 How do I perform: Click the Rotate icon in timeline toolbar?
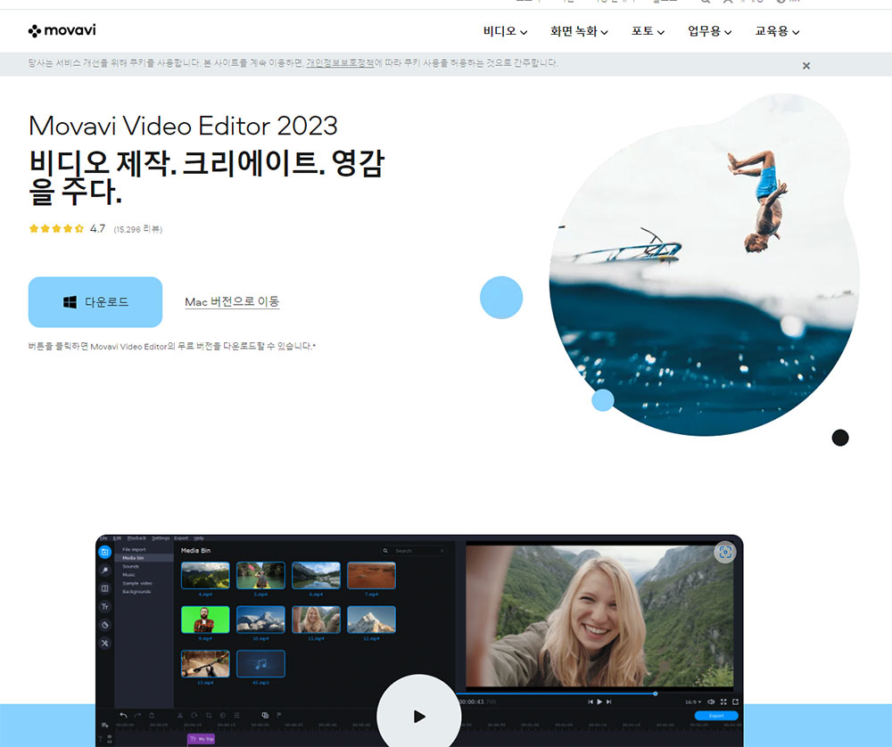point(194,715)
